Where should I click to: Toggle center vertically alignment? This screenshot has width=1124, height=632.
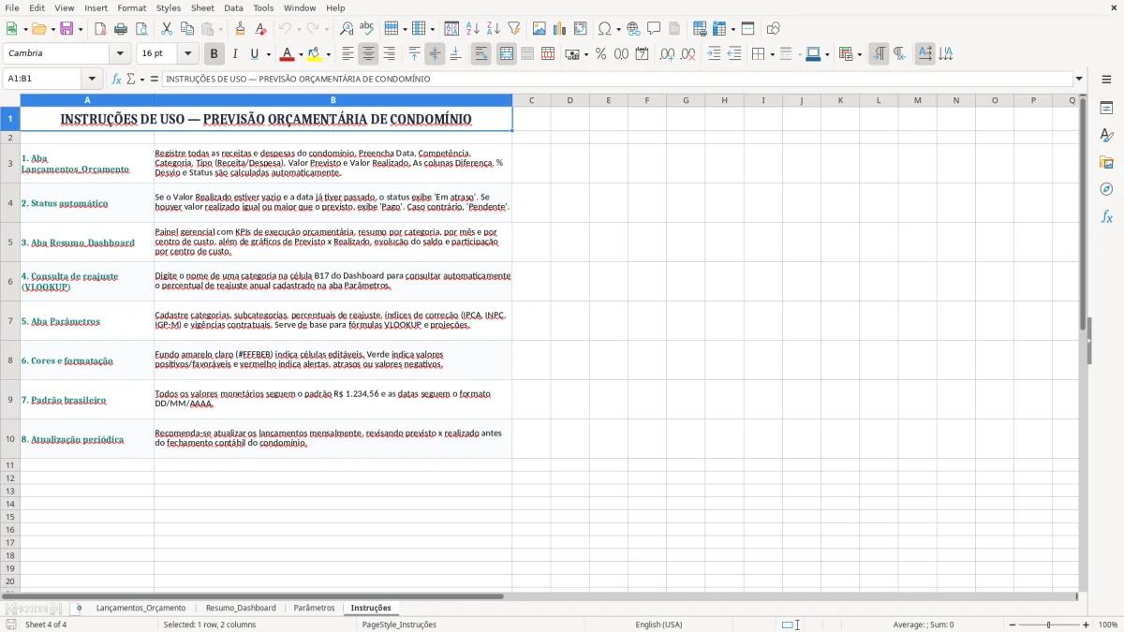coord(435,54)
